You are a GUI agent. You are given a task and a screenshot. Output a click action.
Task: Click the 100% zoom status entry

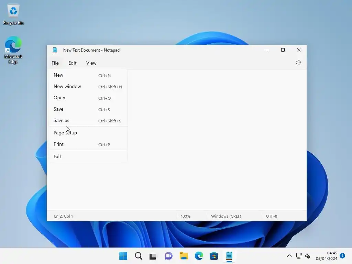pyautogui.click(x=185, y=216)
